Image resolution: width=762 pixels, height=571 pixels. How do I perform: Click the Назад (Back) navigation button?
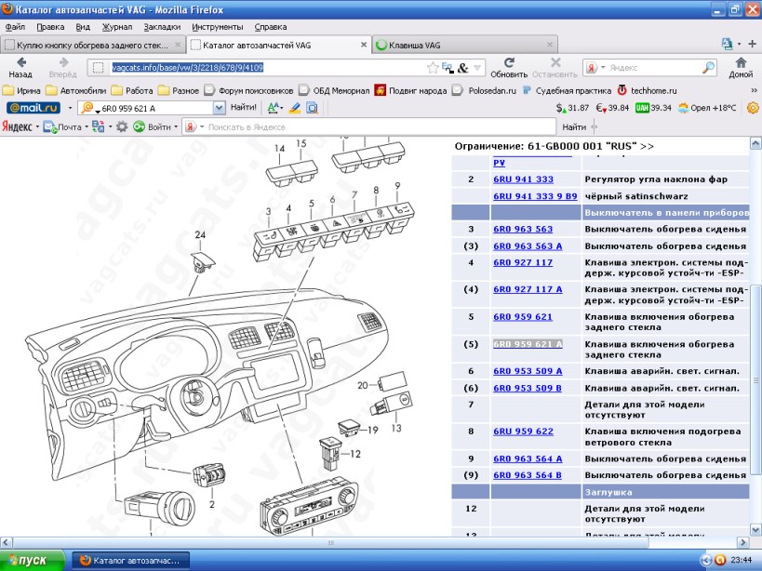tap(20, 67)
